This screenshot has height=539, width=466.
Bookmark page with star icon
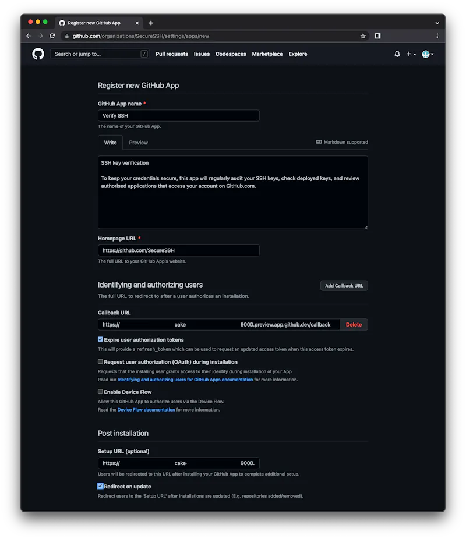point(363,36)
